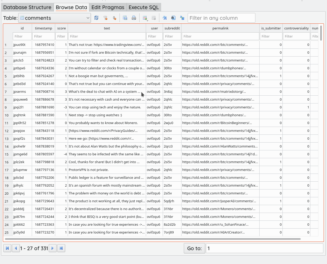327x264 pixels.
Task: Clear all filters icon
Action: point(105,18)
